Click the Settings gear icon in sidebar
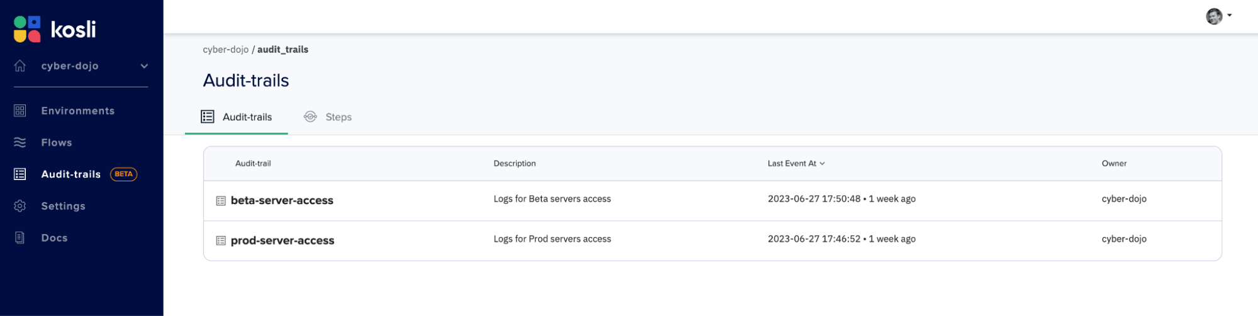 [20, 206]
